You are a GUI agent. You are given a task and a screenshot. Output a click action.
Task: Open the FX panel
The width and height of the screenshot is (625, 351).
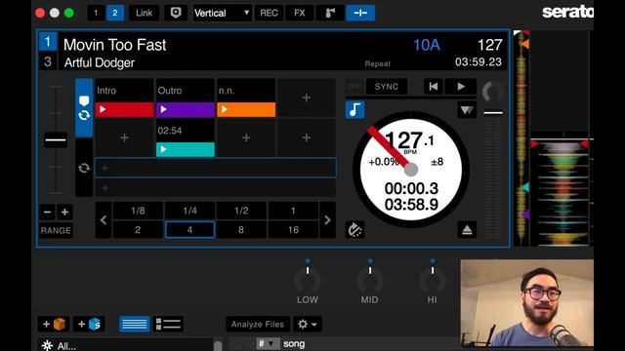[300, 13]
